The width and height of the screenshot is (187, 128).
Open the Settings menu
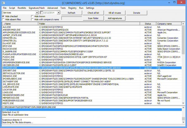[90, 8]
